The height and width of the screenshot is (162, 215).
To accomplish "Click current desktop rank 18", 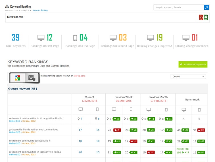I will point(80,141).
